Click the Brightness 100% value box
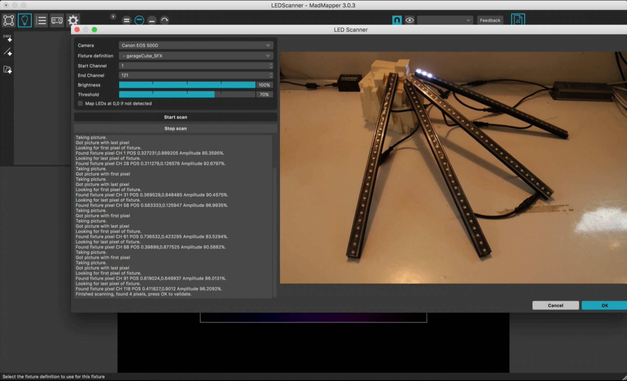 [264, 85]
